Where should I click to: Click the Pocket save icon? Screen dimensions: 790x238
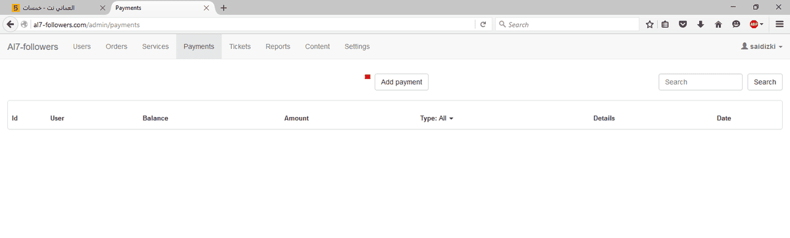tap(683, 24)
